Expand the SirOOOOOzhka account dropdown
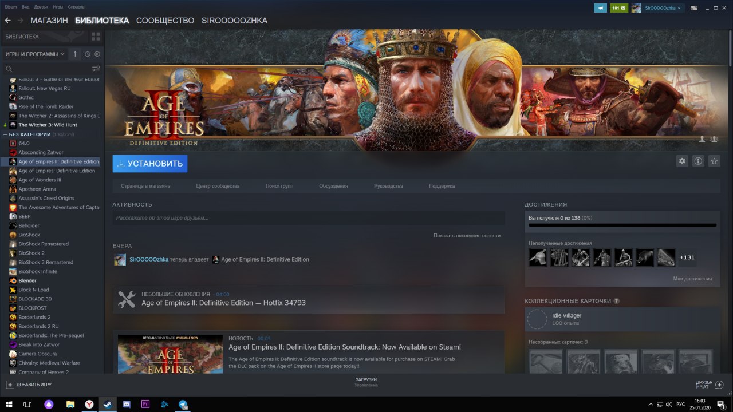 click(663, 8)
